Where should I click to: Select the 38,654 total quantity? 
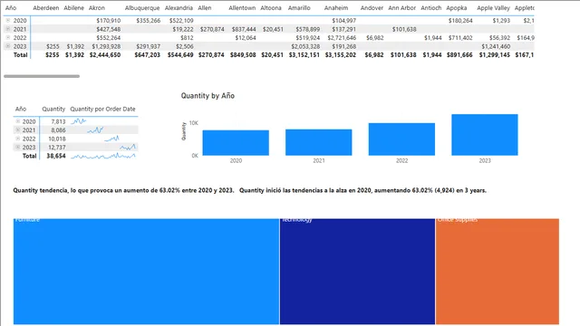pos(56,156)
